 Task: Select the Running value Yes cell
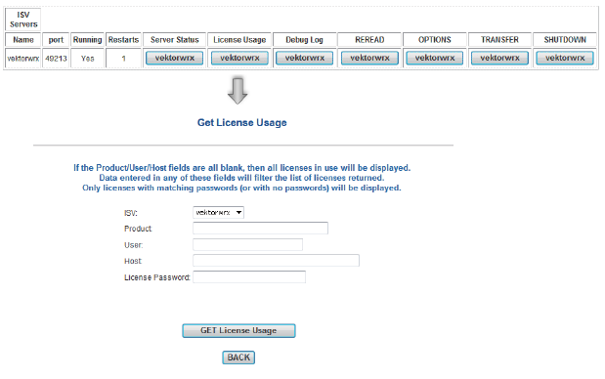click(x=88, y=59)
